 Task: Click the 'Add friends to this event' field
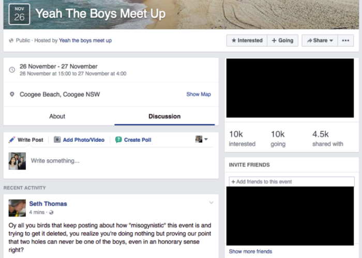click(291, 181)
